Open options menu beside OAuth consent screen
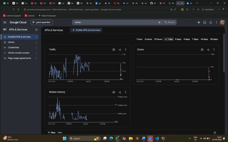 tap(36, 53)
